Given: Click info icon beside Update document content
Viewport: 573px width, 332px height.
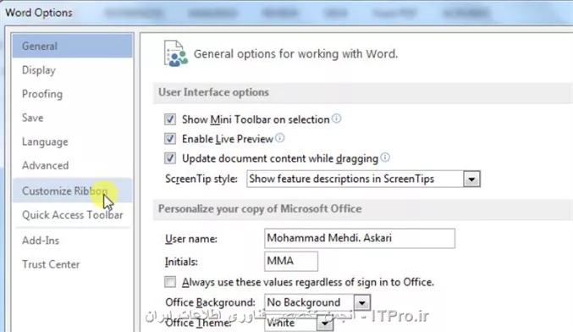Looking at the screenshot, I should tap(385, 158).
